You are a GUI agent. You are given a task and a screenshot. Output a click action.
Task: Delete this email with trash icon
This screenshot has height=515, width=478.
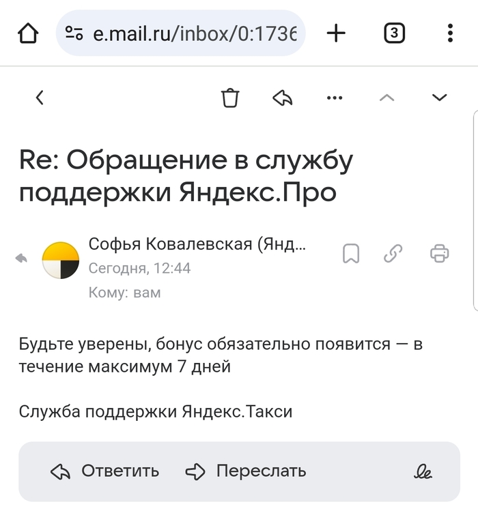pos(231,98)
